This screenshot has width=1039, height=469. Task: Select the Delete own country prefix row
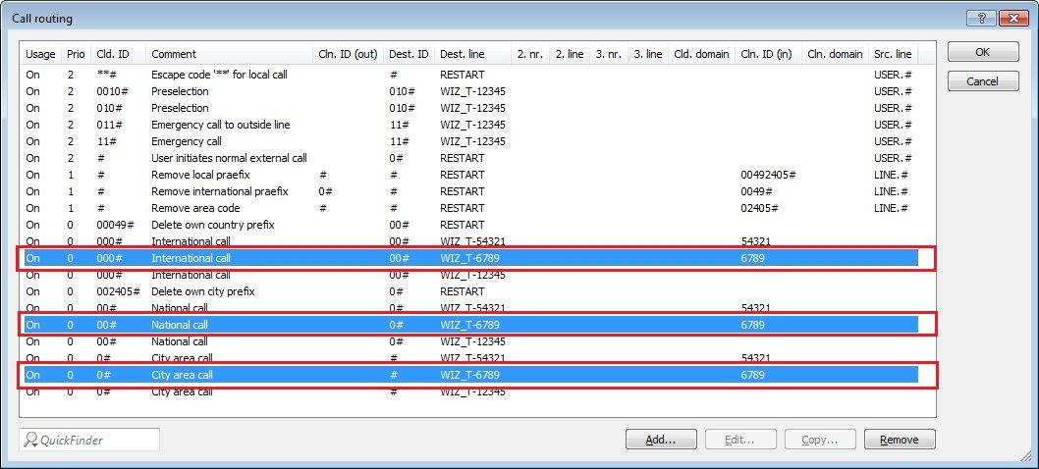click(x=211, y=225)
